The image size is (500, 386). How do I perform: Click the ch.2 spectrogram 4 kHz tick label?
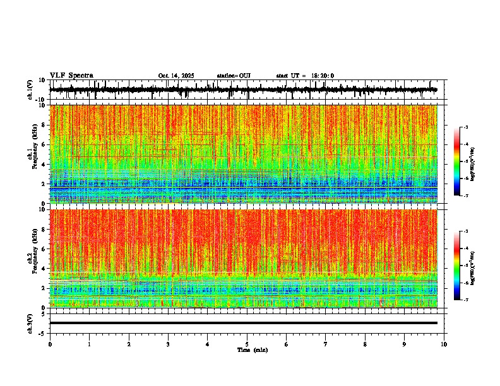[x=44, y=269]
